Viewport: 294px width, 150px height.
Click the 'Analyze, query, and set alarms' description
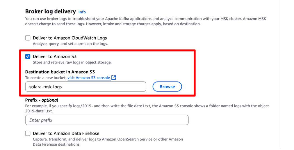tap(70, 44)
